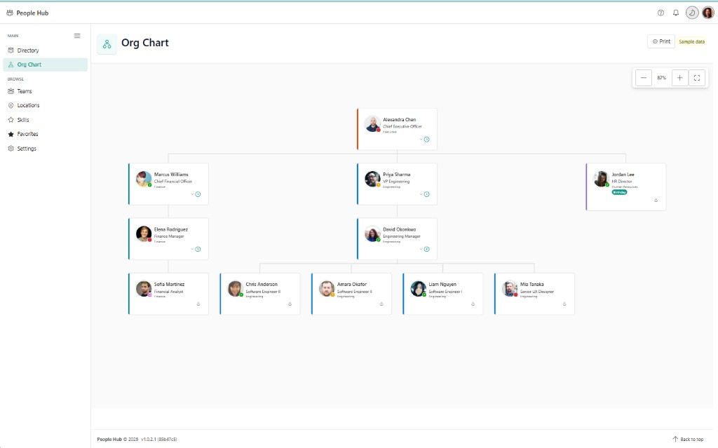
Task: Click the 'Senior UX Designer' title text
Action: pyautogui.click(x=536, y=292)
